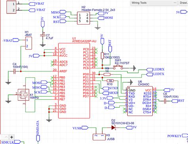Select the SIMCLK net port
The width and height of the screenshot is (188, 144).
(x=17, y=142)
